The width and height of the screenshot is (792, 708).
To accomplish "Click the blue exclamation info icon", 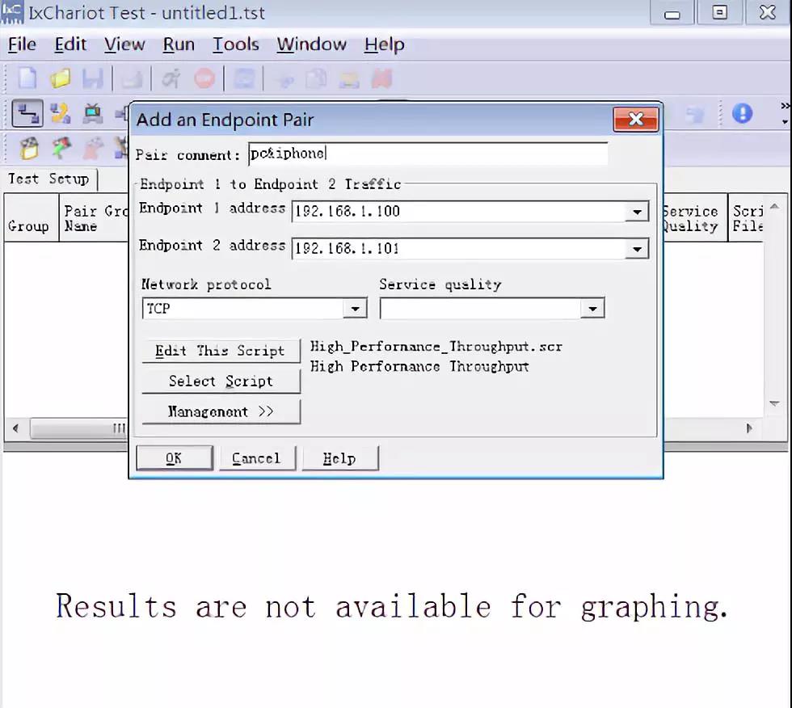I will tap(742, 113).
